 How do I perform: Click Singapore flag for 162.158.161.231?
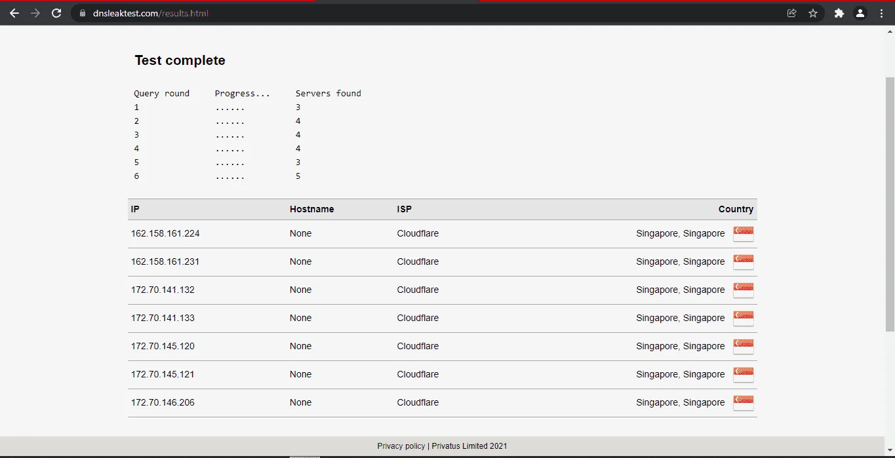tap(744, 262)
